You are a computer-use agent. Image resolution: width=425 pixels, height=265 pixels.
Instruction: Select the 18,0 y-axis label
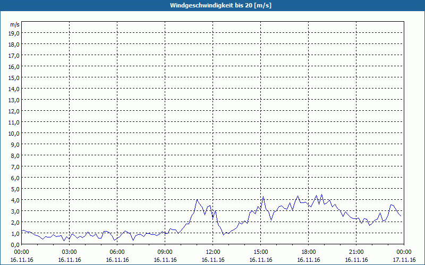point(14,45)
